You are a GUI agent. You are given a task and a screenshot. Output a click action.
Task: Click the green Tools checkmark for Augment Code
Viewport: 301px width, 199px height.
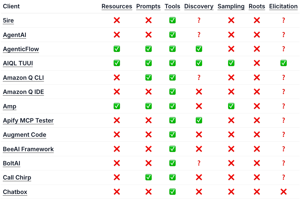[172, 135]
